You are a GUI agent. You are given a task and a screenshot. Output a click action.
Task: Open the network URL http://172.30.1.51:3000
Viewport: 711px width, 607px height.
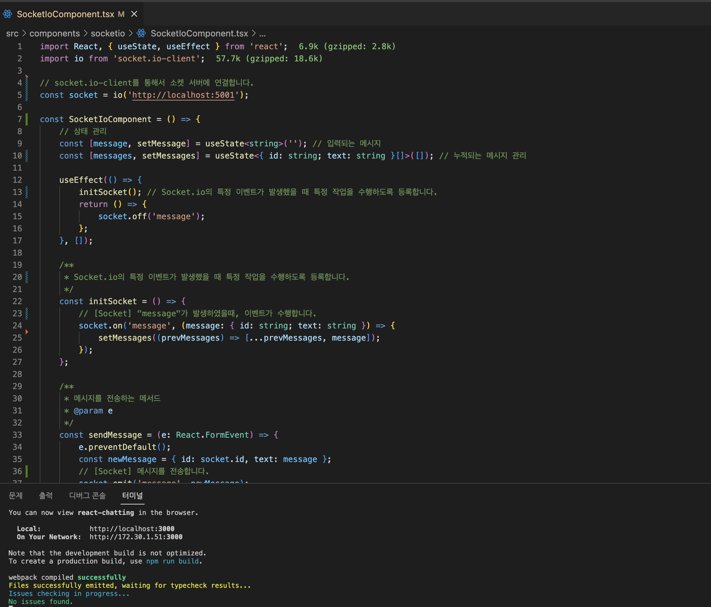(x=136, y=537)
